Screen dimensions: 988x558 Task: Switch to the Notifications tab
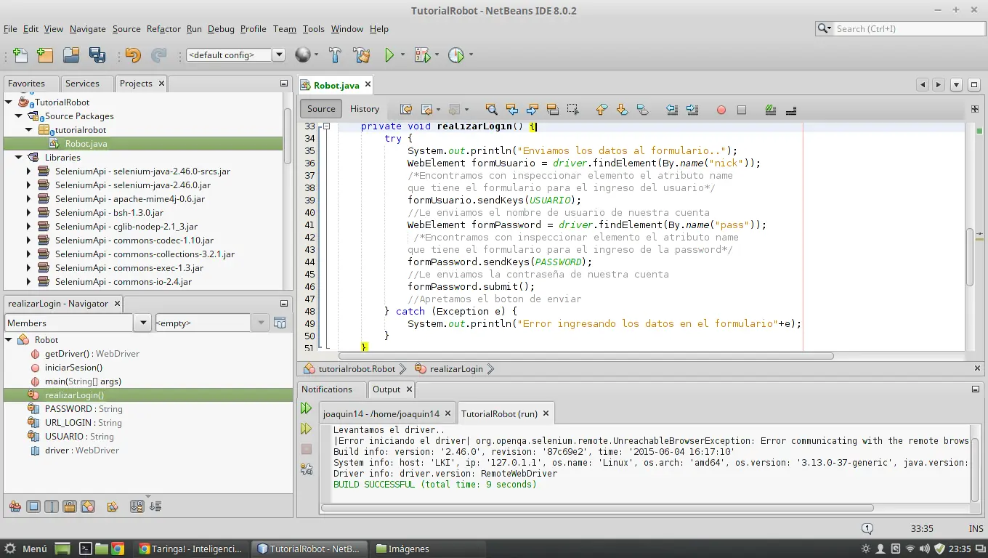click(327, 389)
